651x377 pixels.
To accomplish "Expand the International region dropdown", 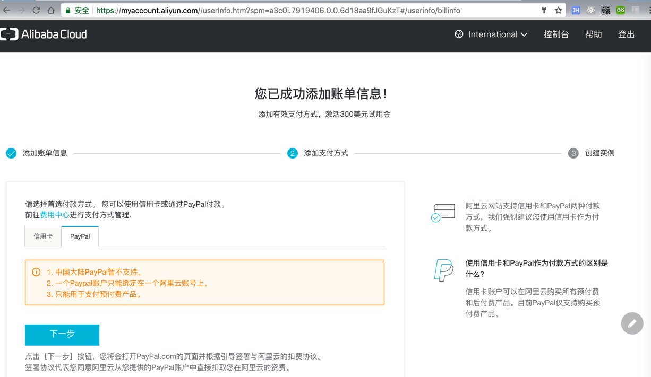I will click(491, 34).
